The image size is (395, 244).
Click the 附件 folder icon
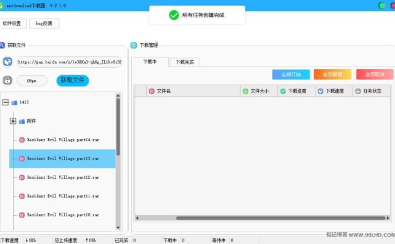pos(22,121)
